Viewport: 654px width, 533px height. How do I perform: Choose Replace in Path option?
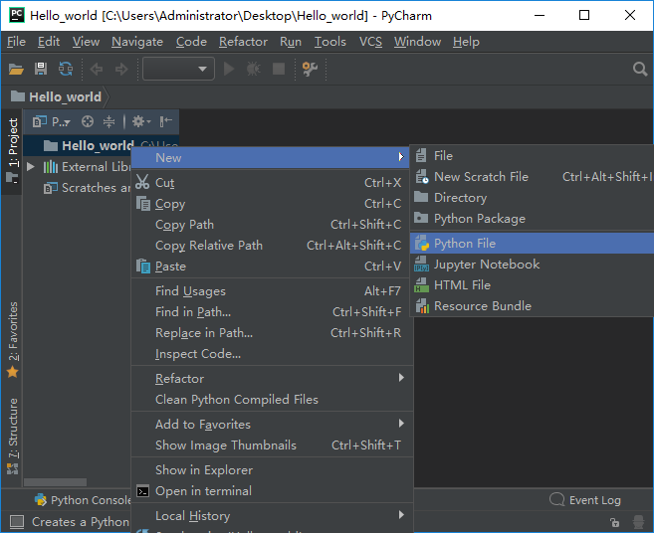272,332
